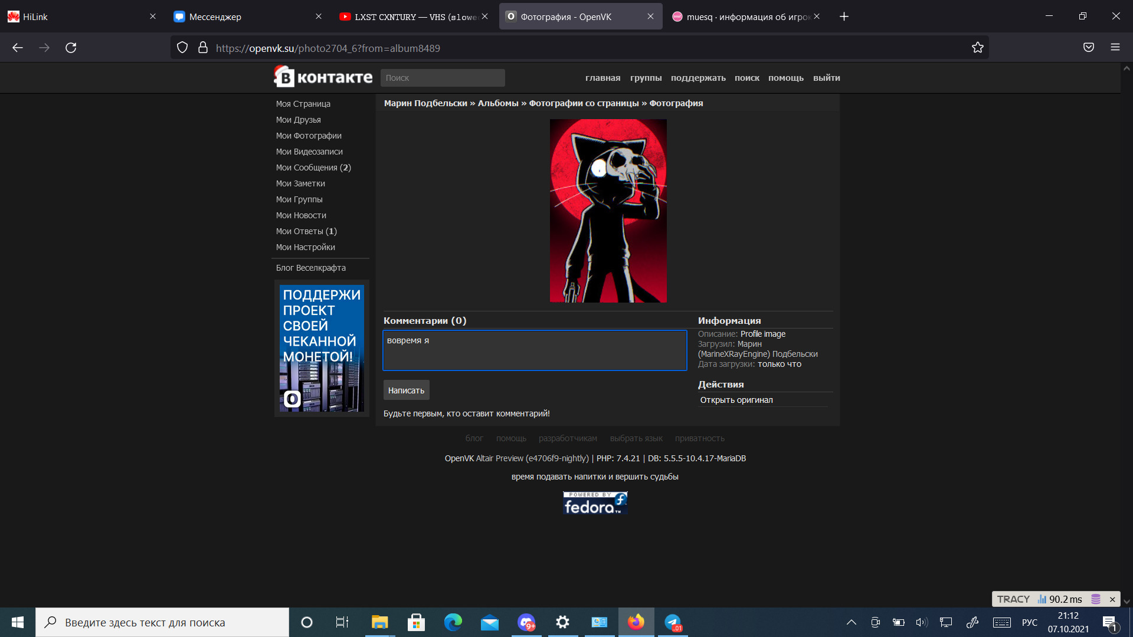Image resolution: width=1133 pixels, height=637 pixels.
Task: Open volume control in system tray
Action: (x=921, y=622)
